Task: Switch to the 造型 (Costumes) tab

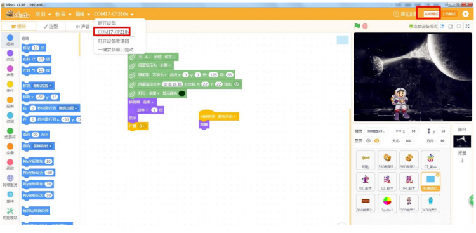Action: (51, 27)
